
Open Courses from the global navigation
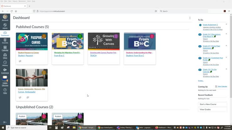pyautogui.click(x=5, y=41)
